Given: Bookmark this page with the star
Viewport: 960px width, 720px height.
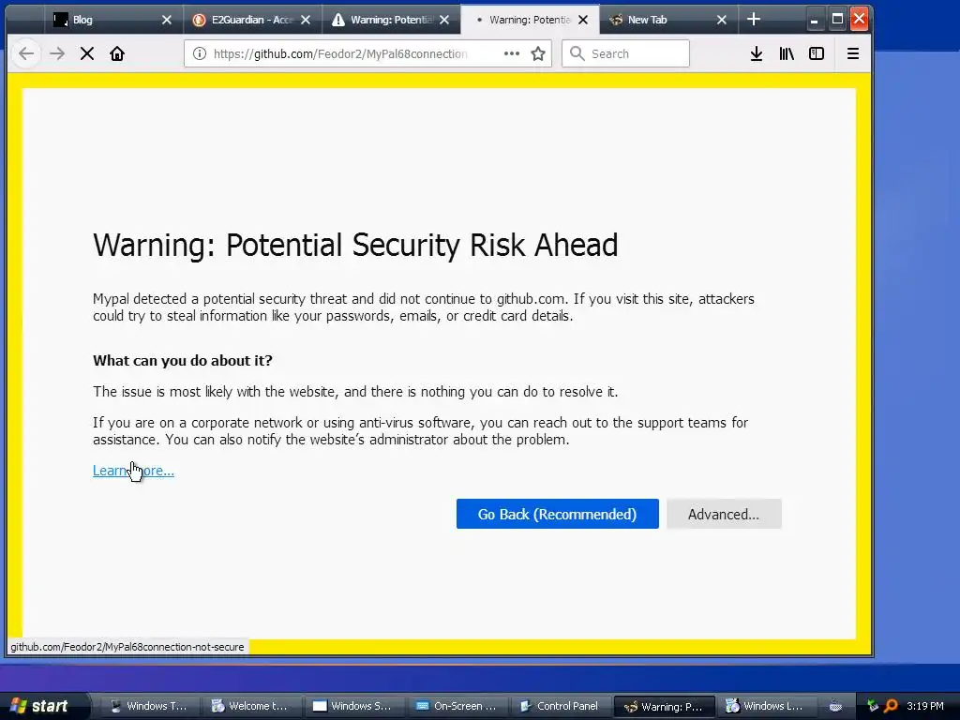Looking at the screenshot, I should click(x=538, y=53).
